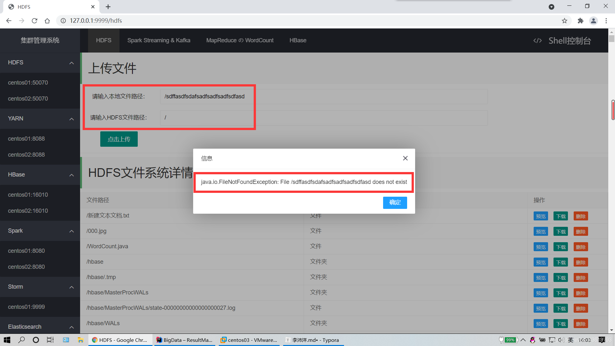The width and height of the screenshot is (615, 346).
Task: Click centos01:8088 YARN node link
Action: (26, 139)
